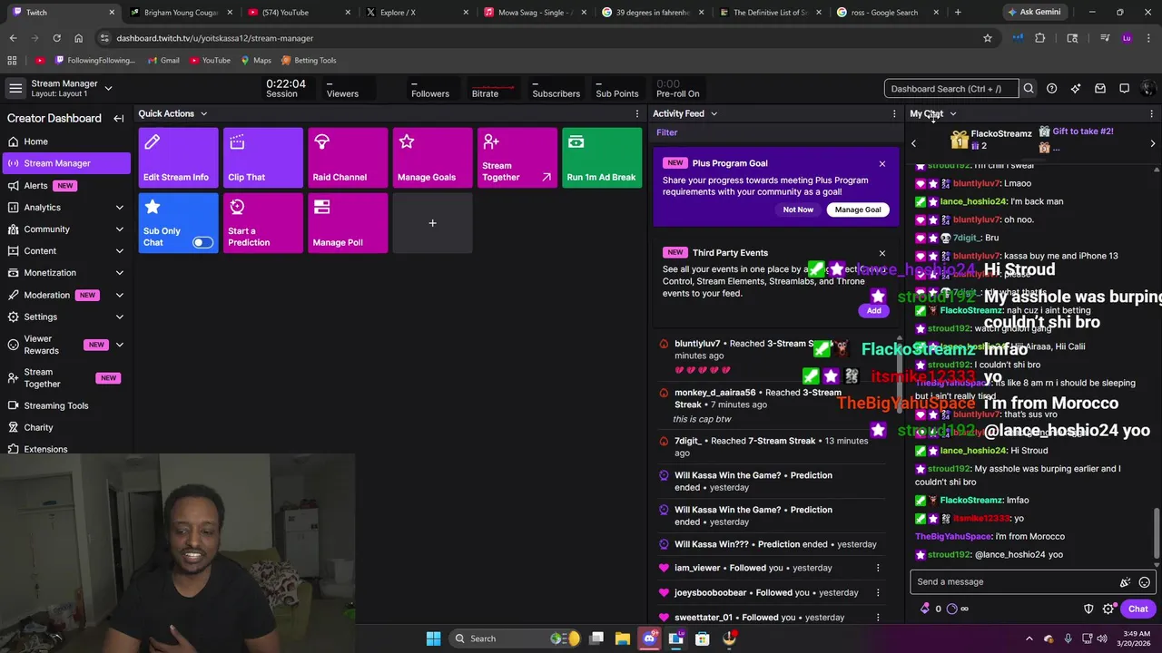Click the dashboard search magnifier icon

click(x=1029, y=89)
